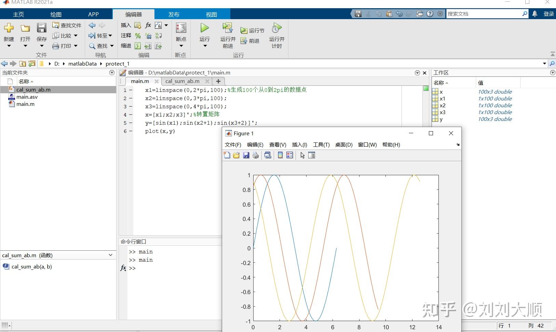Save the figure using the floppy disk icon
This screenshot has height=332, width=556.
pyautogui.click(x=246, y=155)
